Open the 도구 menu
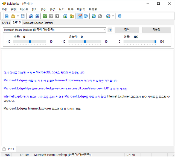 point(71,10)
